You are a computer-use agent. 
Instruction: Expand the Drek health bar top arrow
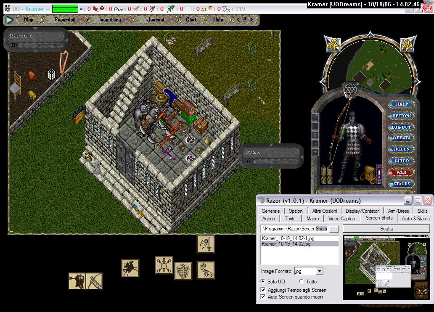270,145
